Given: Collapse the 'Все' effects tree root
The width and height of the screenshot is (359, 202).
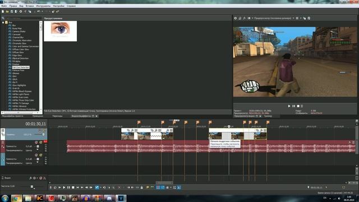Looking at the screenshot, I should click(x=3, y=22).
